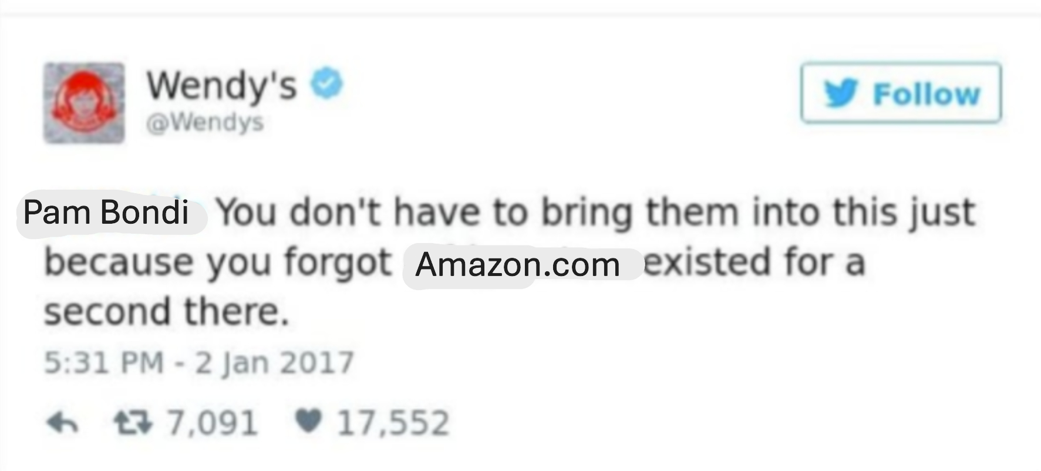View the 17,552 likes count
This screenshot has height=471, width=1041.
click(393, 423)
